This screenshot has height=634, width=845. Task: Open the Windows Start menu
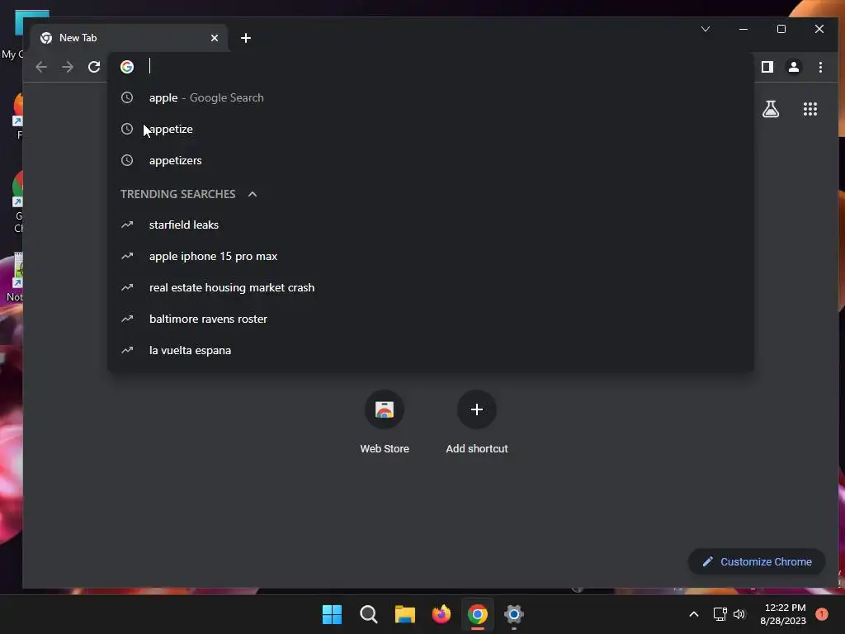(x=332, y=614)
